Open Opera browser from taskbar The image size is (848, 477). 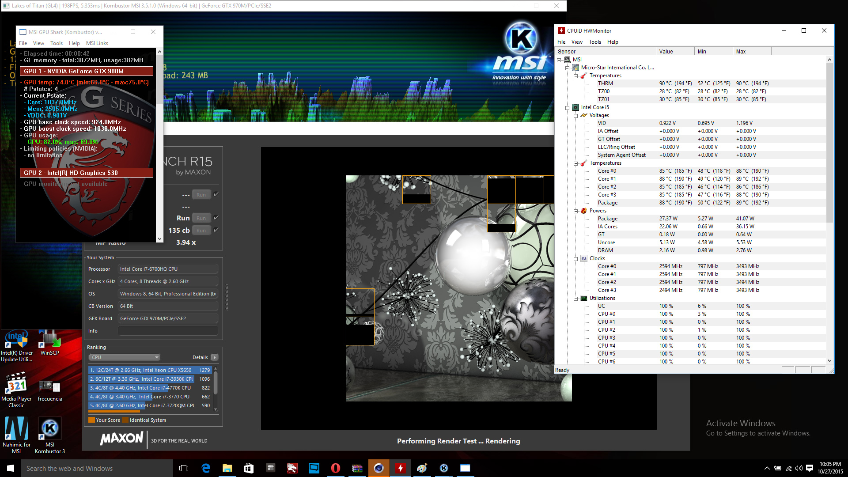335,468
